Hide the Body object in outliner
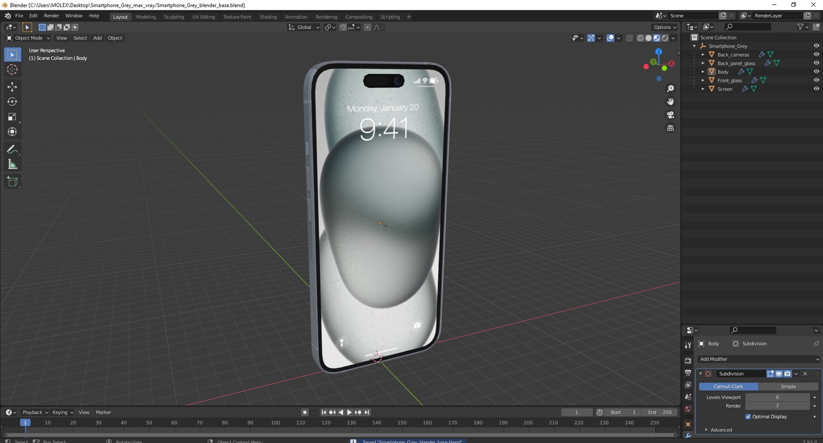 click(x=816, y=72)
